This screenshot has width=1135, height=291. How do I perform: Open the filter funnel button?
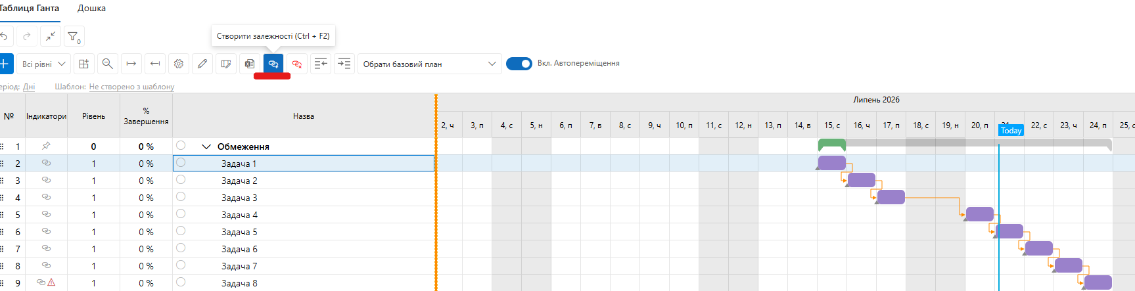tap(74, 36)
